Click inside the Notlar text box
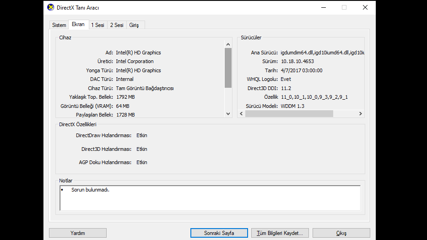This screenshot has width=427, height=240. [x=210, y=198]
